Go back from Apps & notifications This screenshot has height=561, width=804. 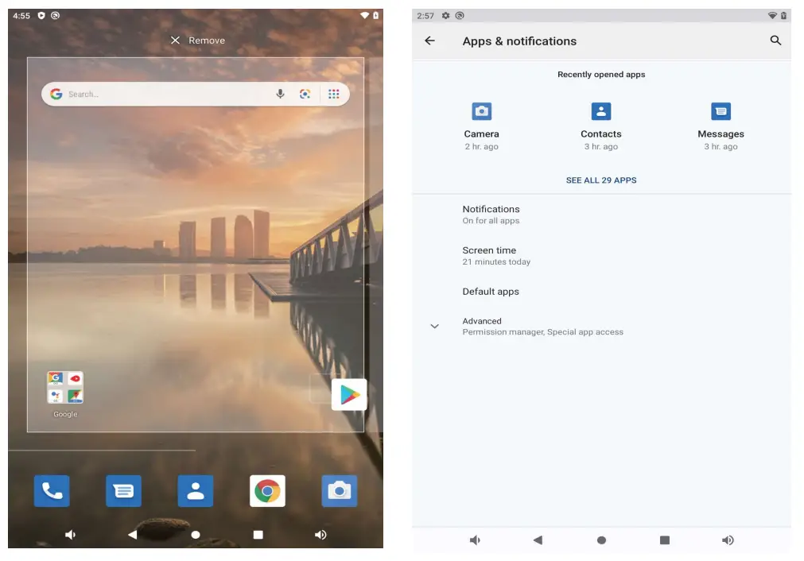click(429, 41)
